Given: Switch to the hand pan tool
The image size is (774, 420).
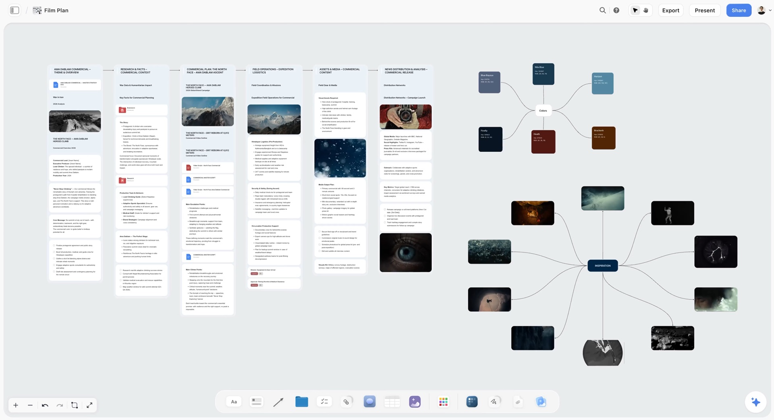Looking at the screenshot, I should [x=646, y=10].
